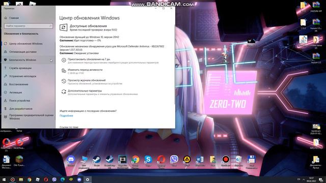Viewport: 326px width, 183px height.
Task: Open HUZUNI-VIP archive on desktop
Action: [316, 7]
